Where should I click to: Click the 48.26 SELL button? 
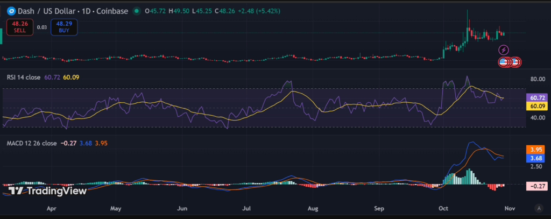tap(20, 27)
